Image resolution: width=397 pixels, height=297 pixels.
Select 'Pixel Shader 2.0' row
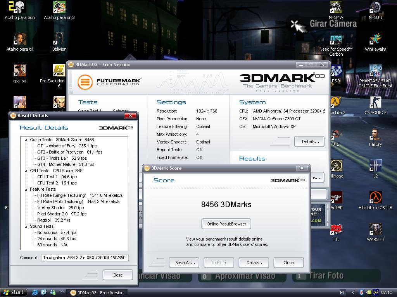[x=62, y=214]
